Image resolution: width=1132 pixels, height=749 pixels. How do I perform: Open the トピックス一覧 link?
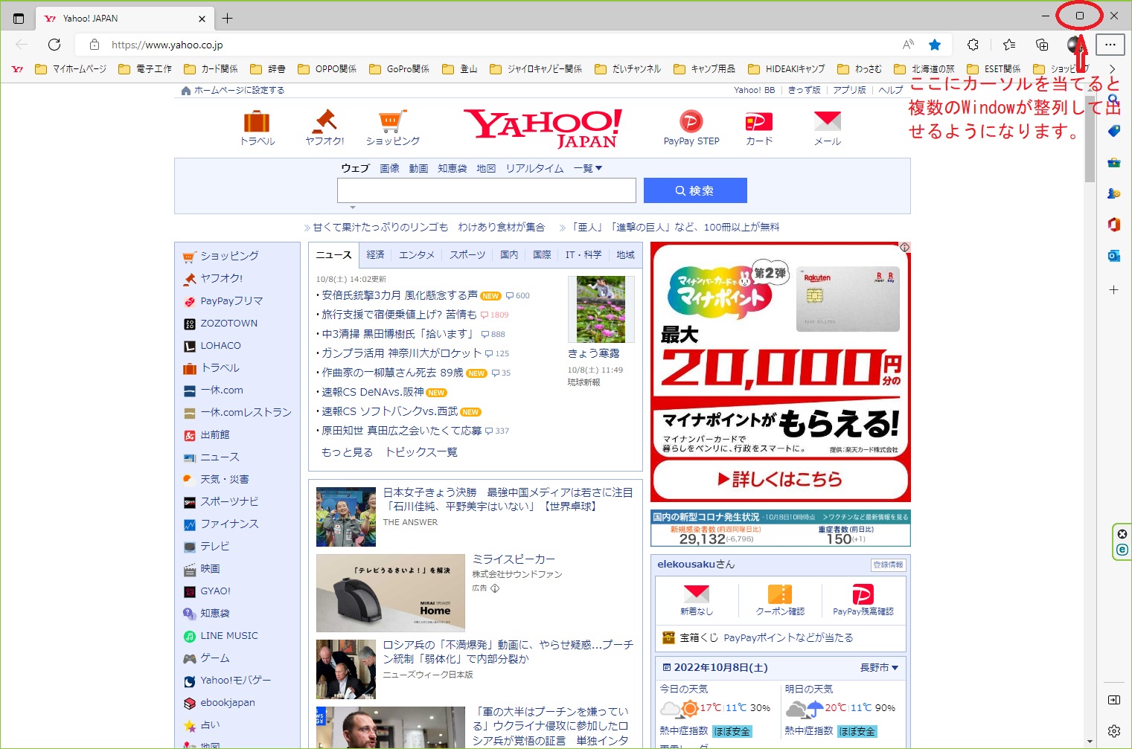coord(421,452)
